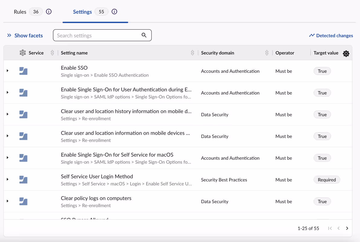Expand the Self Service User Login Method row

pyautogui.click(x=8, y=179)
